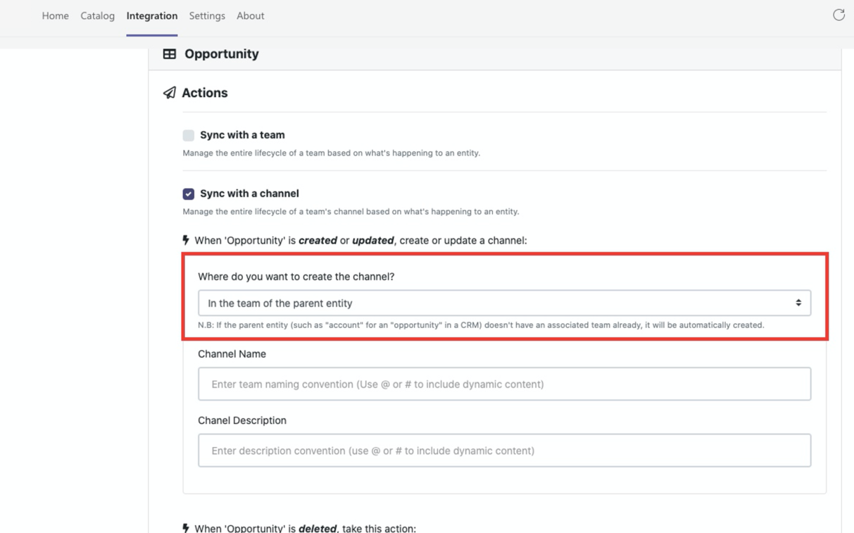The height and width of the screenshot is (533, 854).
Task: Click the Actions section heading
Action: tap(205, 93)
